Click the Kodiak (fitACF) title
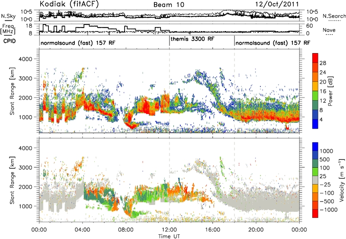The height and width of the screenshot is (239, 346). (x=69, y=4)
